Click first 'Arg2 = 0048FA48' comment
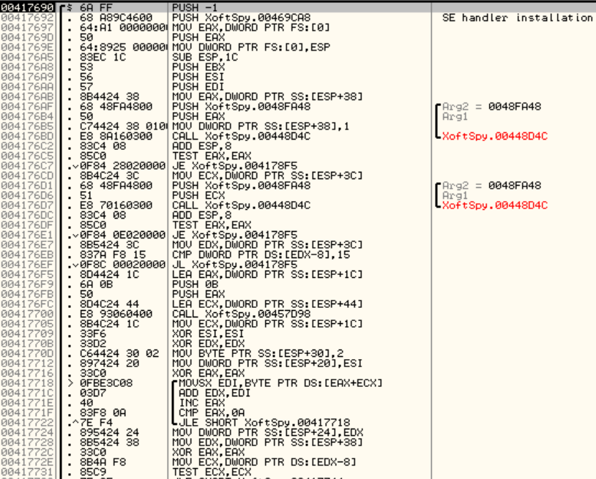The width and height of the screenshot is (596, 479). click(x=491, y=106)
